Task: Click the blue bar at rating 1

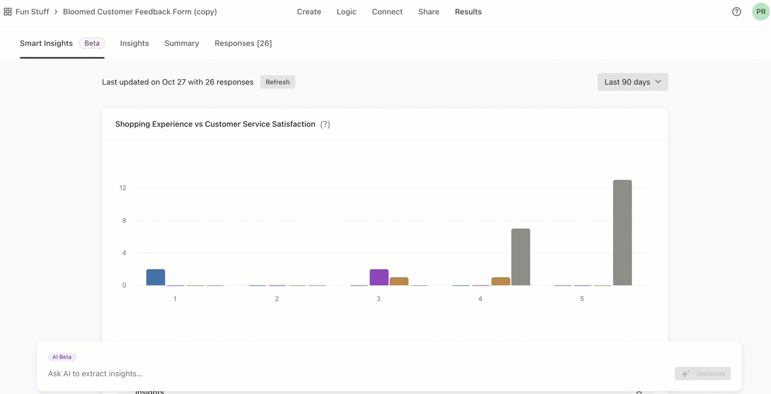Action: [155, 277]
